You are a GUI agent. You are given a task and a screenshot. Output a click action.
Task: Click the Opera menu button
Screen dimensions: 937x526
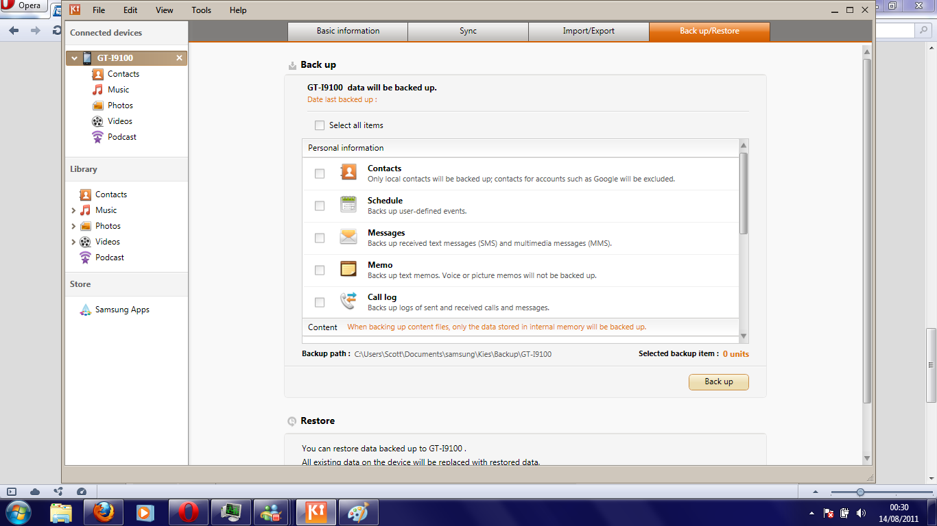pos(23,6)
